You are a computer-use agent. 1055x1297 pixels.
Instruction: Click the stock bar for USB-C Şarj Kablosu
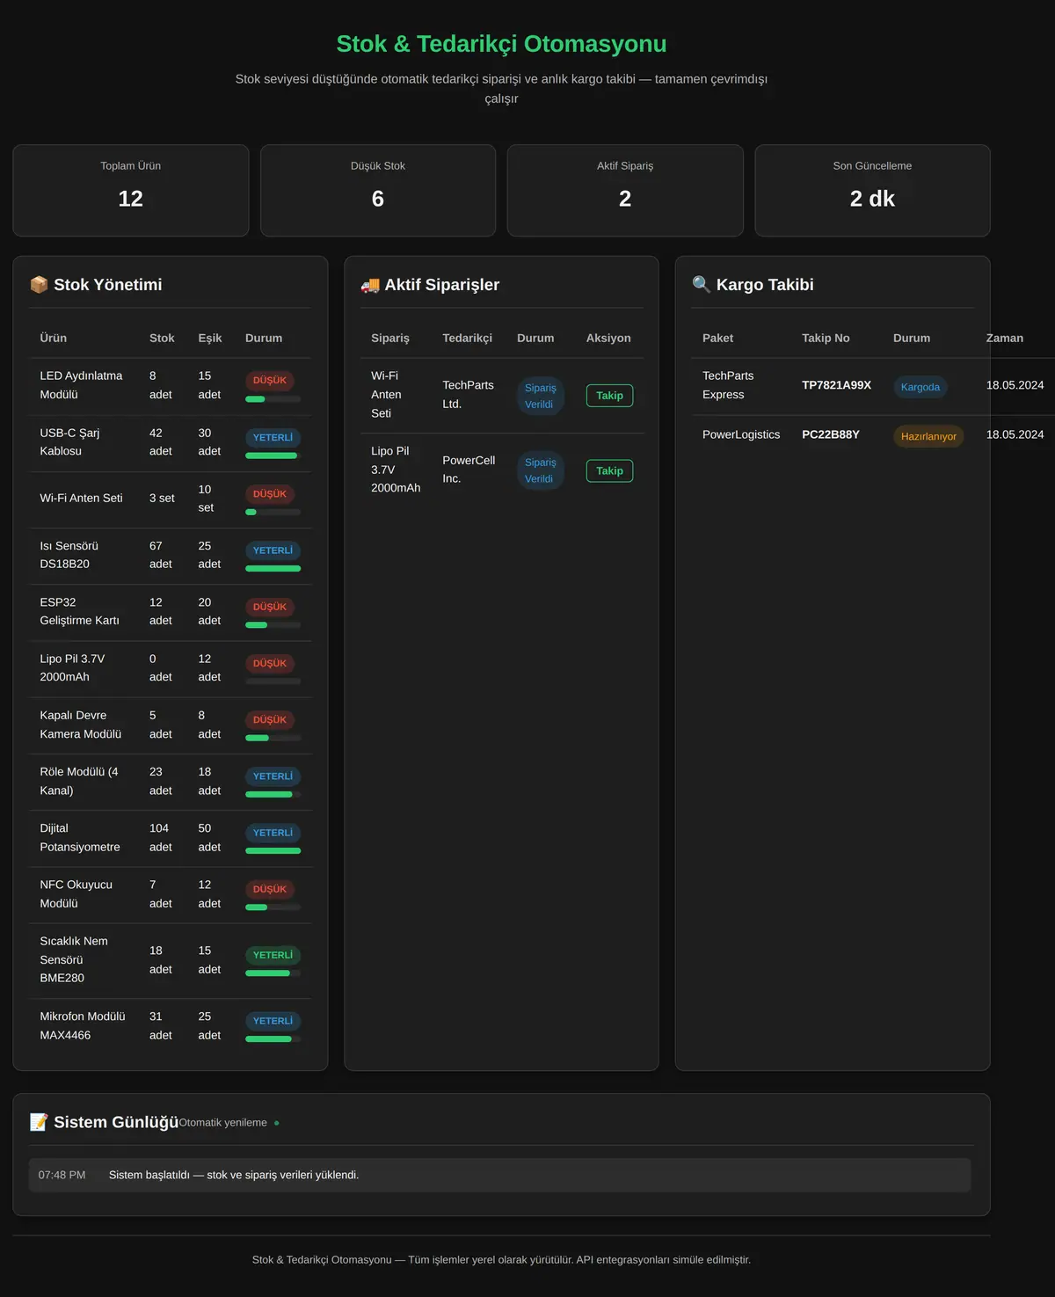point(273,455)
